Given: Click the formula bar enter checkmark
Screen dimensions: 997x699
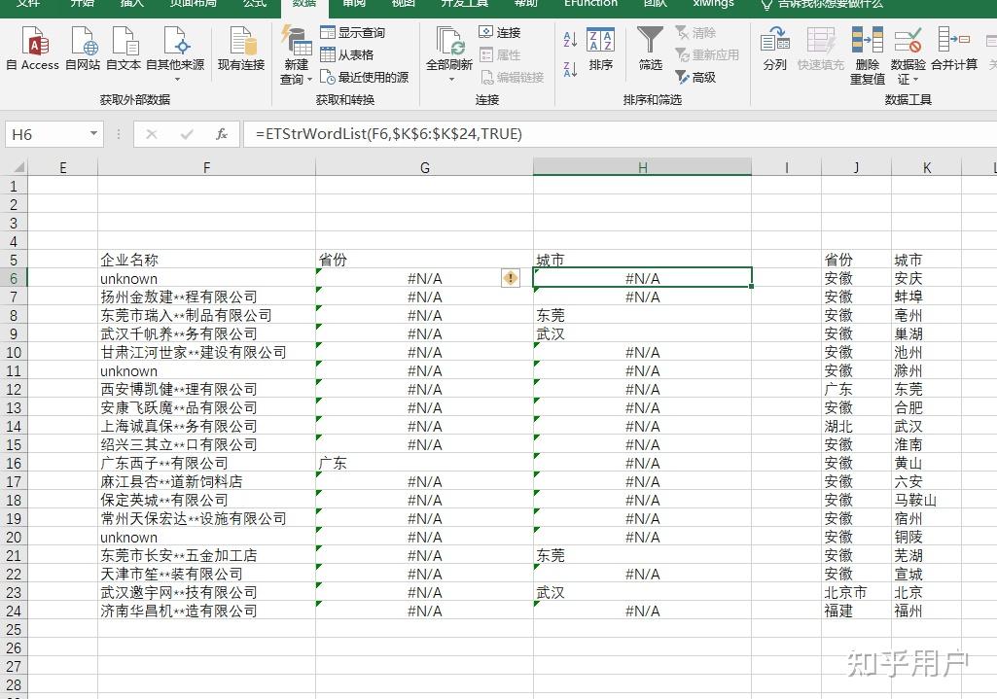Looking at the screenshot, I should point(187,134).
